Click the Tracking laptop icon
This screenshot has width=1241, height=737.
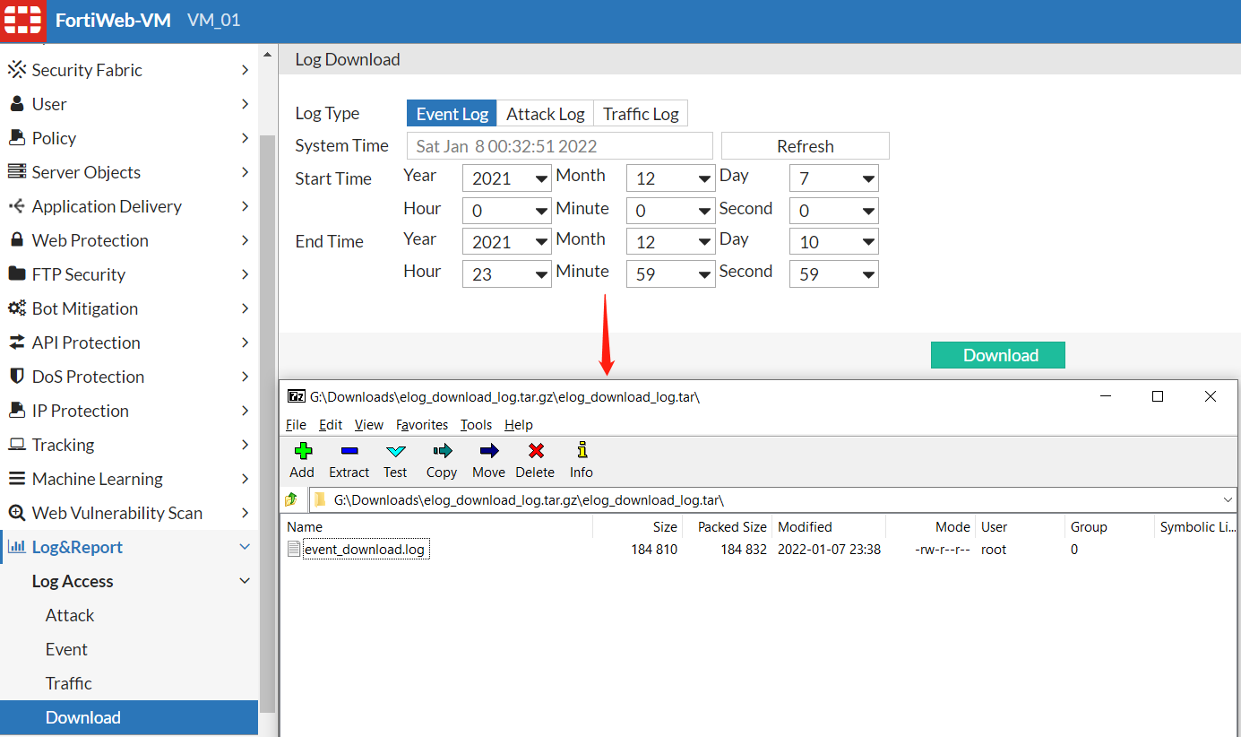pos(16,445)
